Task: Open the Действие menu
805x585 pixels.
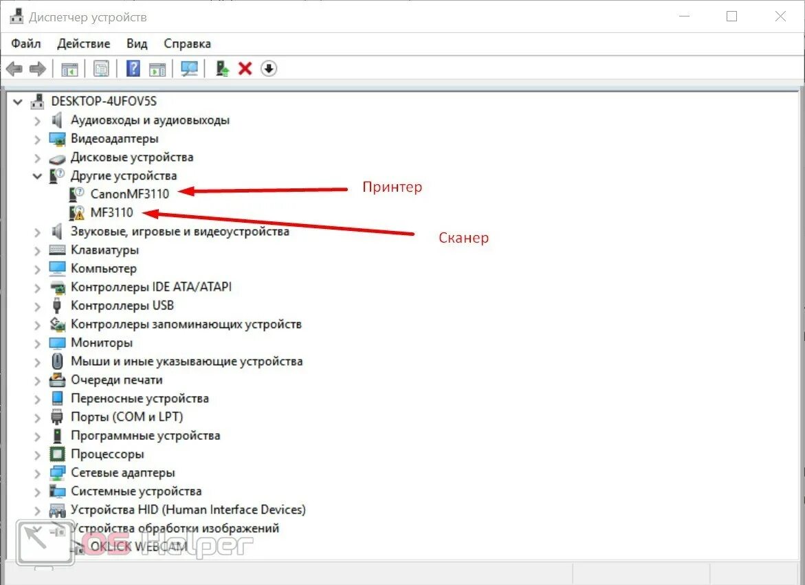Action: click(x=84, y=43)
